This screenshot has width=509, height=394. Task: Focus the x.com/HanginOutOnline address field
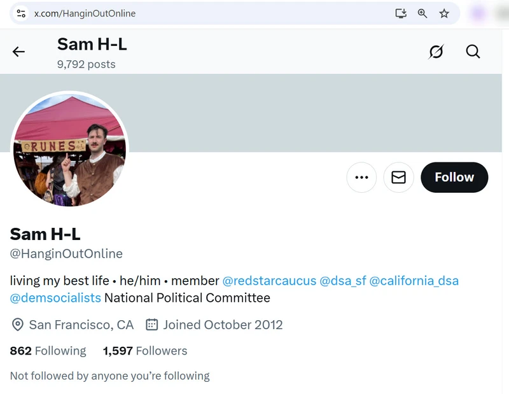click(191, 13)
